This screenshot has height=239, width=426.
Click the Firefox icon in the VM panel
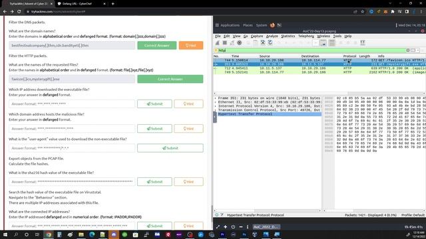(x=272, y=25)
